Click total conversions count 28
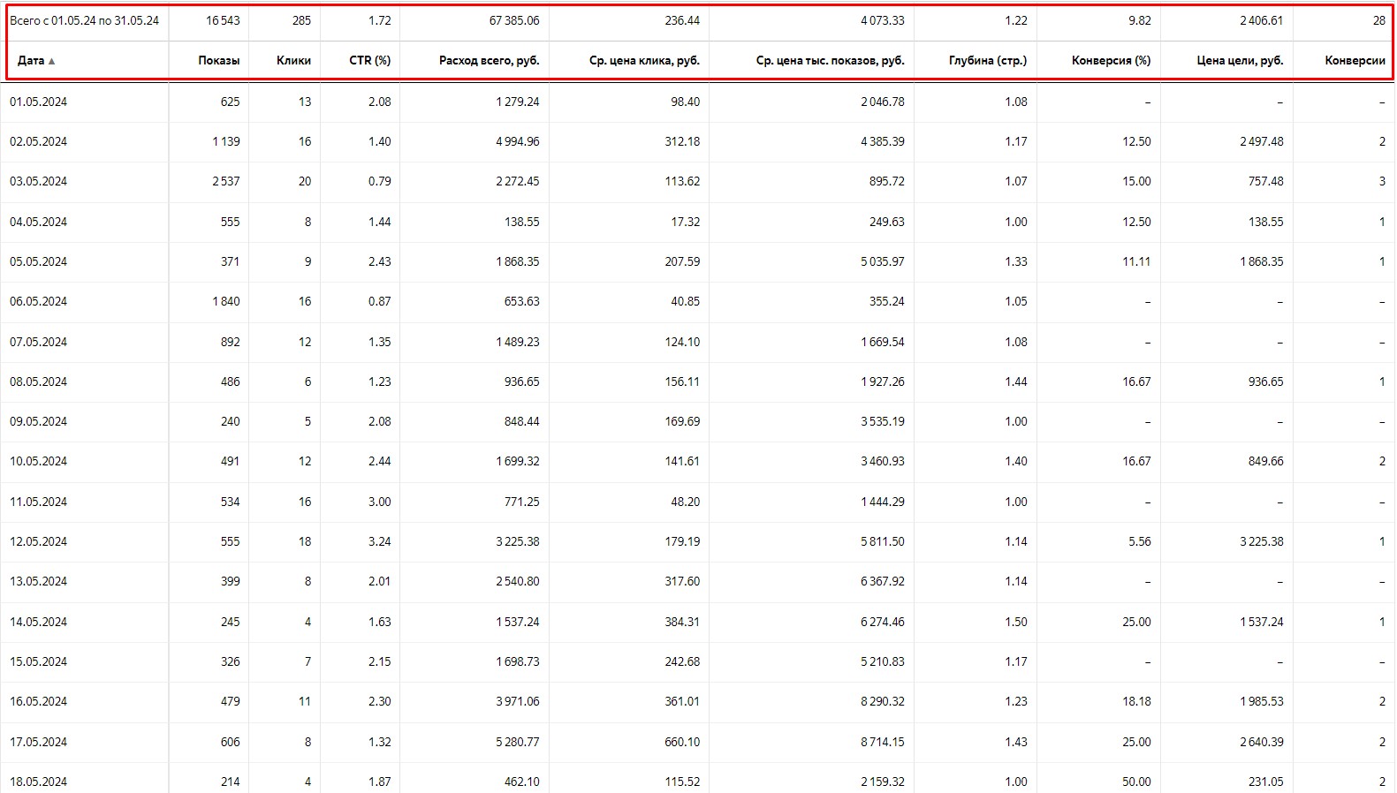The width and height of the screenshot is (1397, 793). pyautogui.click(x=1378, y=20)
